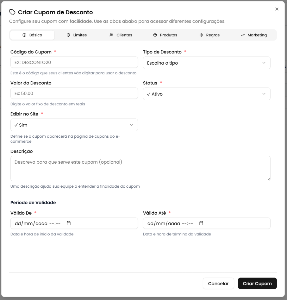
Task: Close the coupon dialog with X
Action: [277, 9]
